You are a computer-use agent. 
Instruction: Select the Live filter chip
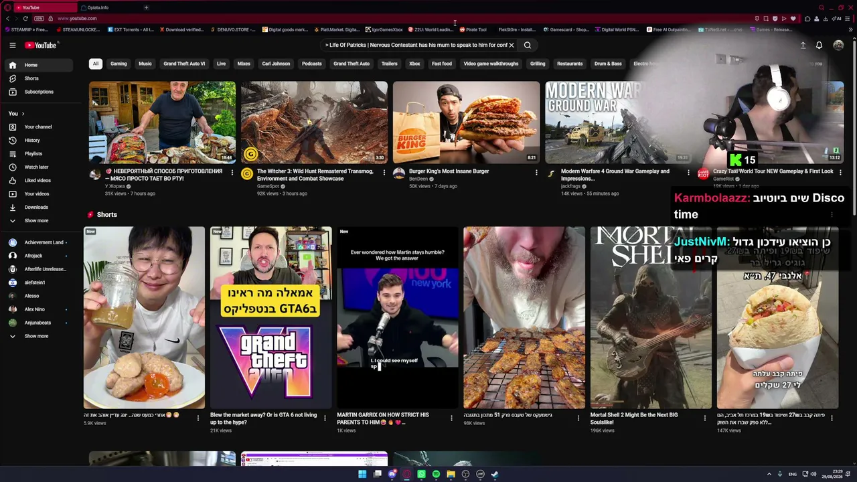(x=221, y=64)
